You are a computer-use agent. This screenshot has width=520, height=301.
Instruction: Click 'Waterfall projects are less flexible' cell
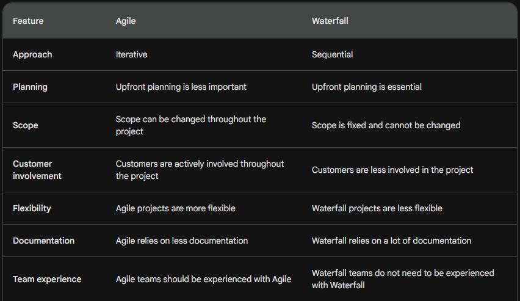(x=377, y=208)
